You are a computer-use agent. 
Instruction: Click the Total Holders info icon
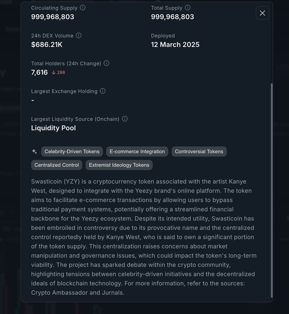tap(106, 63)
